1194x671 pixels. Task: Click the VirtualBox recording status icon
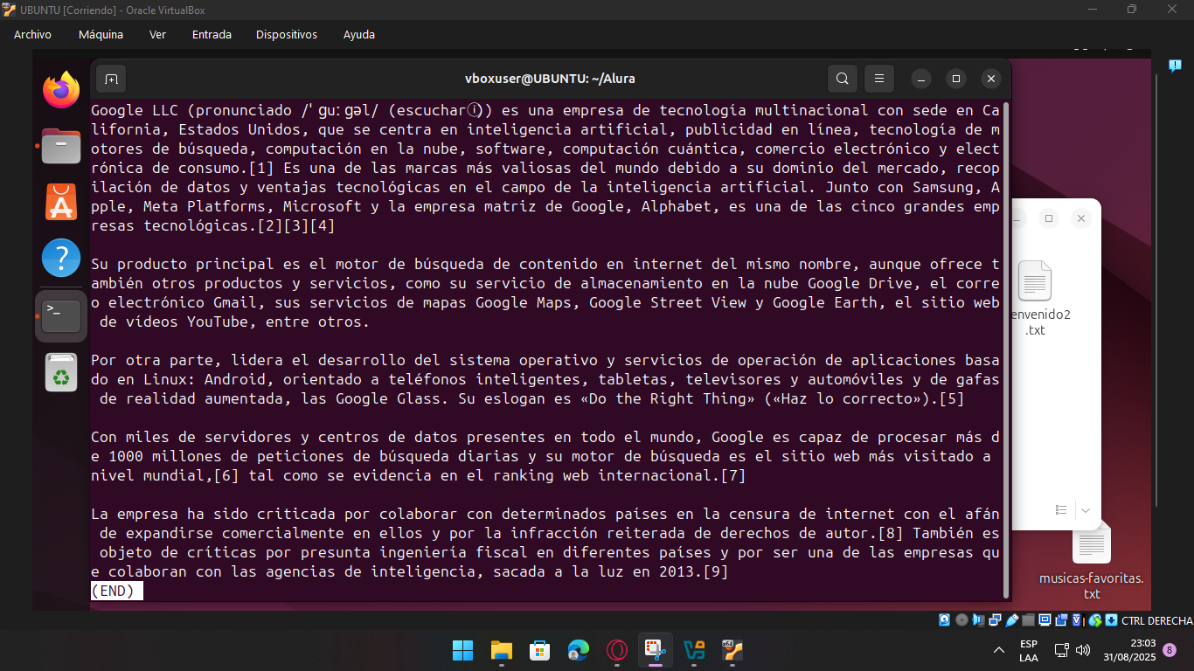(x=1062, y=620)
